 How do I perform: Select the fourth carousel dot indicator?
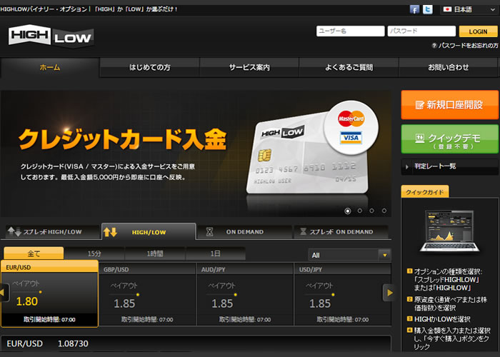coord(384,211)
